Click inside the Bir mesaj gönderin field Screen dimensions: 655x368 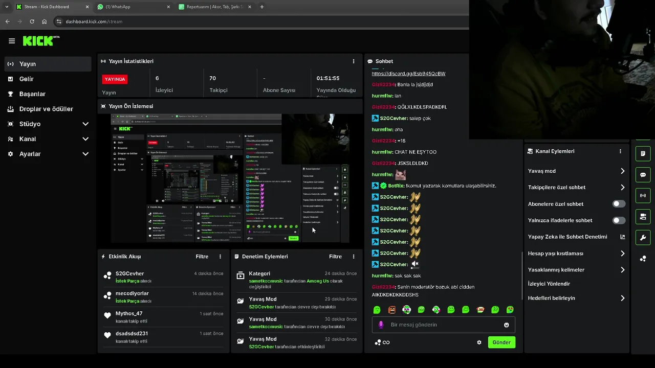pyautogui.click(x=443, y=325)
